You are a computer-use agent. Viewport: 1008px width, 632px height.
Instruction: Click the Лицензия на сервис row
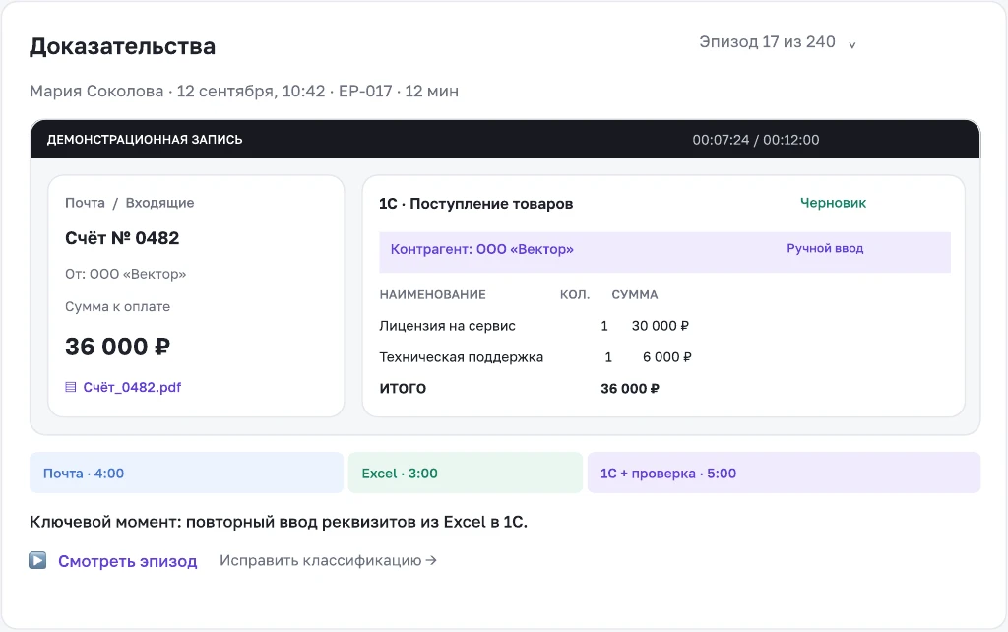tap(535, 326)
